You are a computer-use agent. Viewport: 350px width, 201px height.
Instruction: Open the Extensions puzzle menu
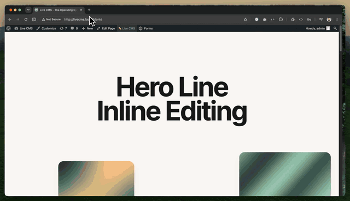pos(281,19)
